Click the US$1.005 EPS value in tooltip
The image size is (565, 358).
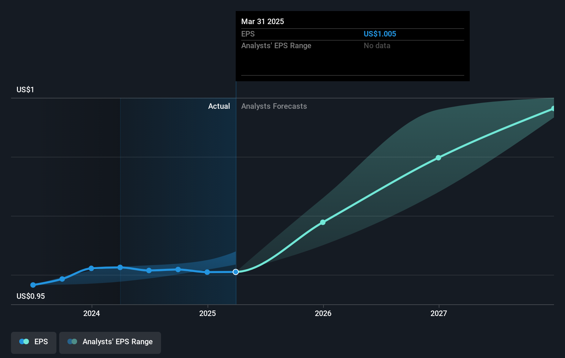tap(380, 34)
